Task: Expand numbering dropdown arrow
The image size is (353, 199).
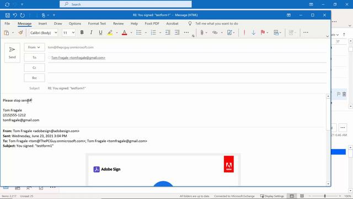Action: pyautogui.click(x=160, y=33)
